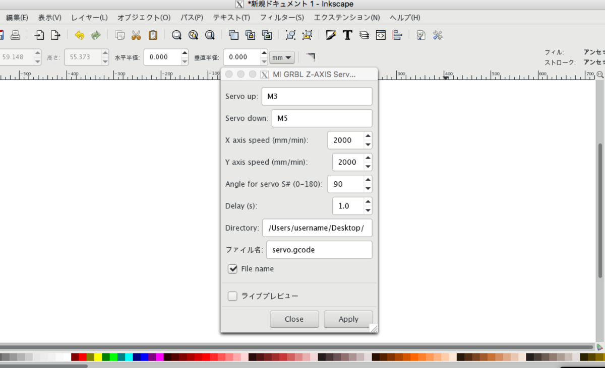Image resolution: width=605 pixels, height=368 pixels.
Task: Increase Y axis speed value
Action: click(x=368, y=158)
